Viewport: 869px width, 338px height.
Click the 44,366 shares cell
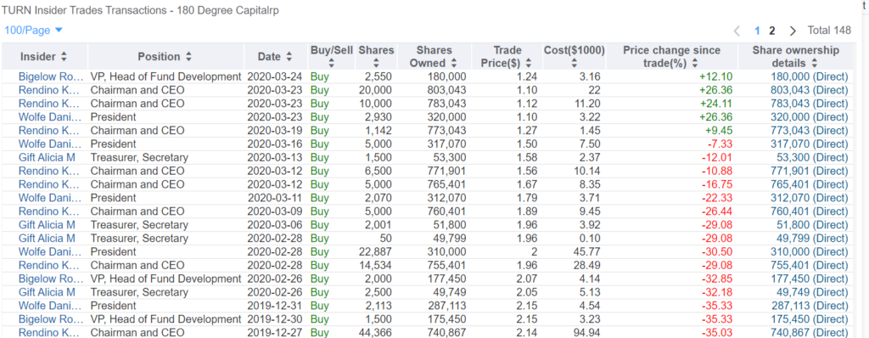(376, 332)
